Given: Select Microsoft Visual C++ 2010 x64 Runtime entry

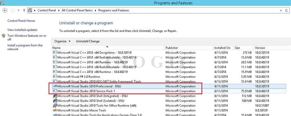Looking at the screenshot, I should tap(92, 62).
